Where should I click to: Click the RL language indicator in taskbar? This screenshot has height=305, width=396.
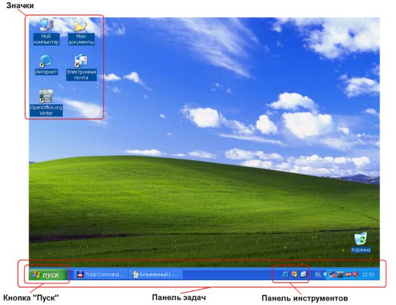(x=318, y=275)
